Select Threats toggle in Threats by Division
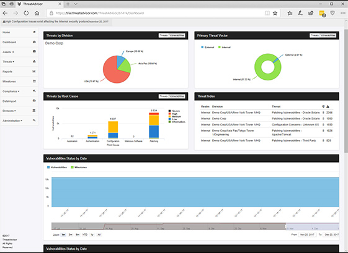This screenshot has height=253, width=348. coord(164,35)
